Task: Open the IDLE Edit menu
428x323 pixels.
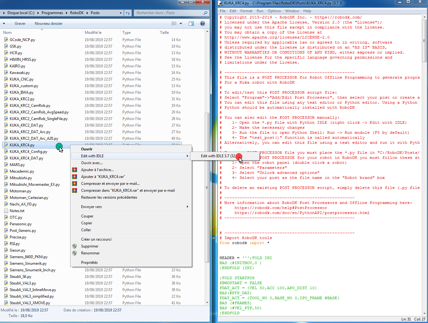Action: pos(233,11)
